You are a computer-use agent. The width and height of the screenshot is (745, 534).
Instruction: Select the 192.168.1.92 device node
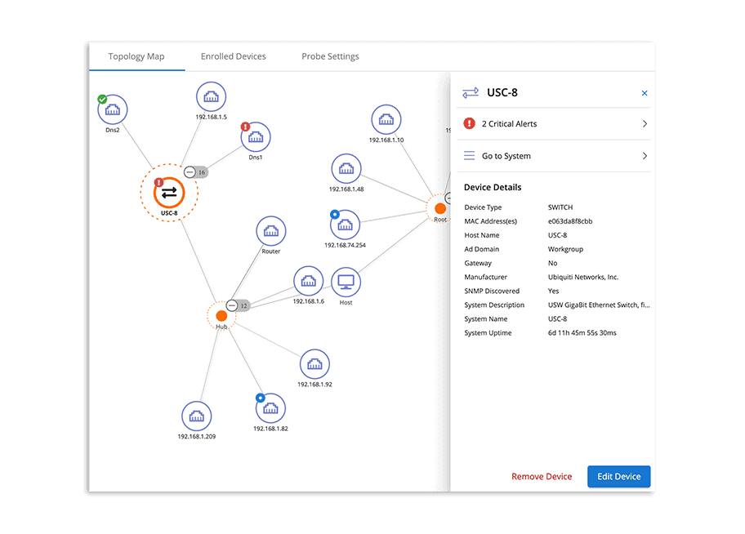(315, 364)
